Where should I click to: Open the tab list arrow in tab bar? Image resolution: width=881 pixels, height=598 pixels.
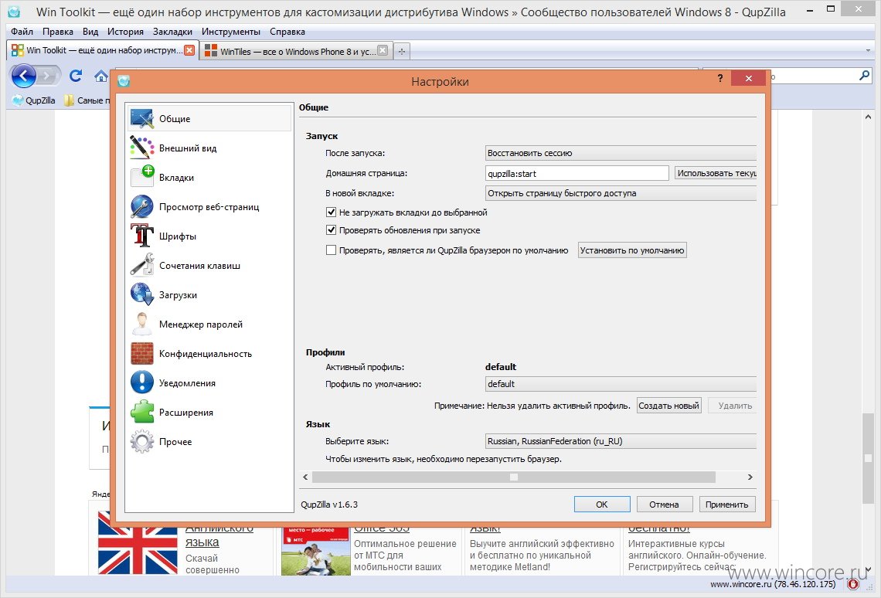coord(868,50)
